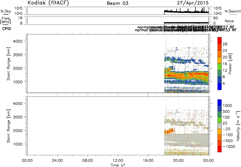Click the "4000" tick in the power panel
The image size is (241, 167).
coord(17,41)
